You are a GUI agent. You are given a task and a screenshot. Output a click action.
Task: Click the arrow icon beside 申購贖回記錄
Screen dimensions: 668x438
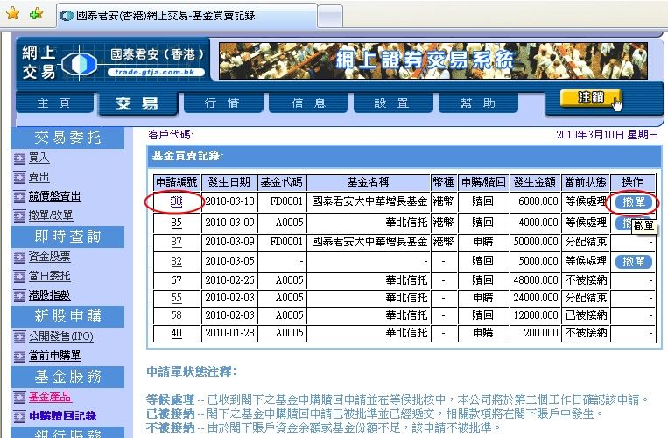click(19, 417)
